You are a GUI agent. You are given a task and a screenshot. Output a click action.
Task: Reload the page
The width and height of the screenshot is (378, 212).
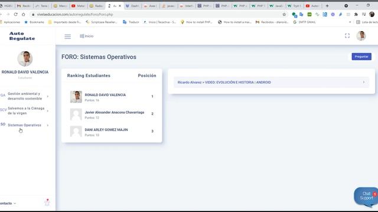point(16,14)
